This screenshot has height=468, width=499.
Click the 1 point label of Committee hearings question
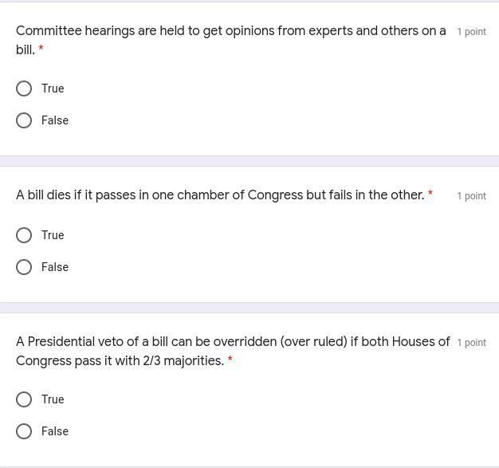point(472,32)
